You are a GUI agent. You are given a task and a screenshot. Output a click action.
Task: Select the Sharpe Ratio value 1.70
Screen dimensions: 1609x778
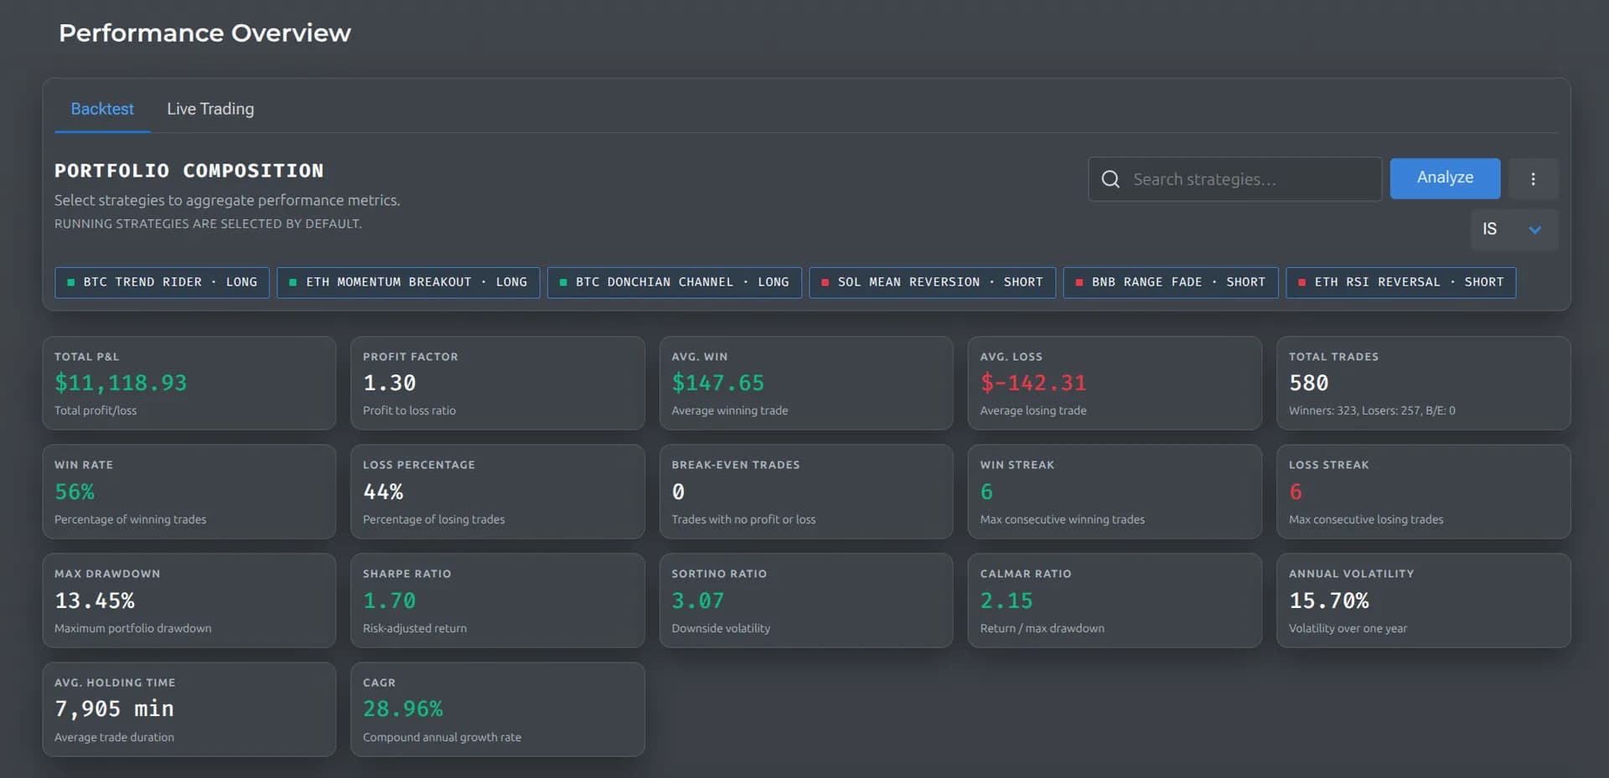(390, 600)
